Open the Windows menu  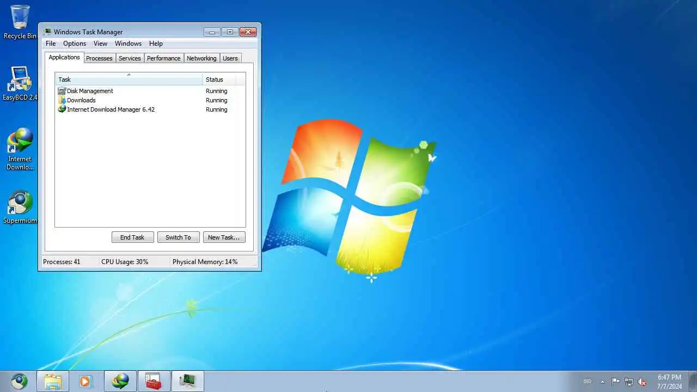click(128, 44)
